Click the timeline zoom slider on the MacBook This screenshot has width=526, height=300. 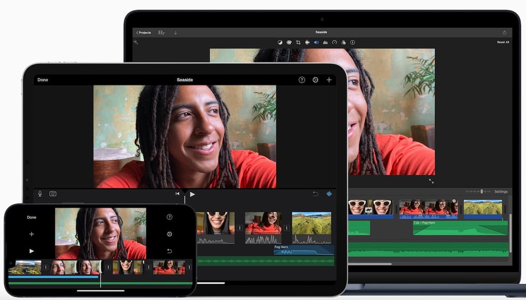tap(481, 191)
